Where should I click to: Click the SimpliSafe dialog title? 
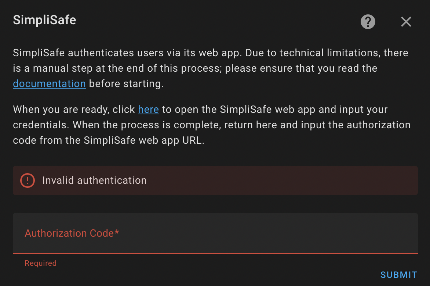coord(44,20)
